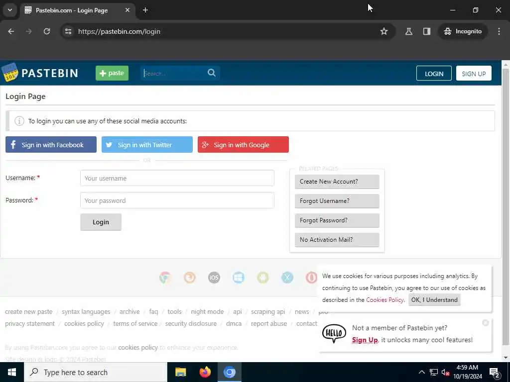Open terms of service footer link

coord(135,323)
